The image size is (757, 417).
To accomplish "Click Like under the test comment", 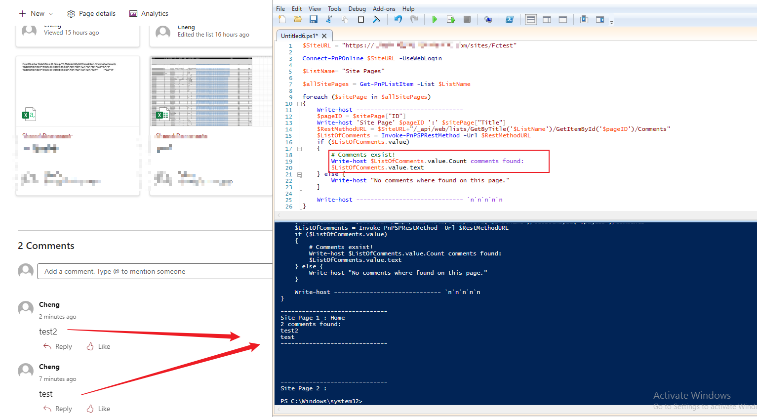I will 98,409.
